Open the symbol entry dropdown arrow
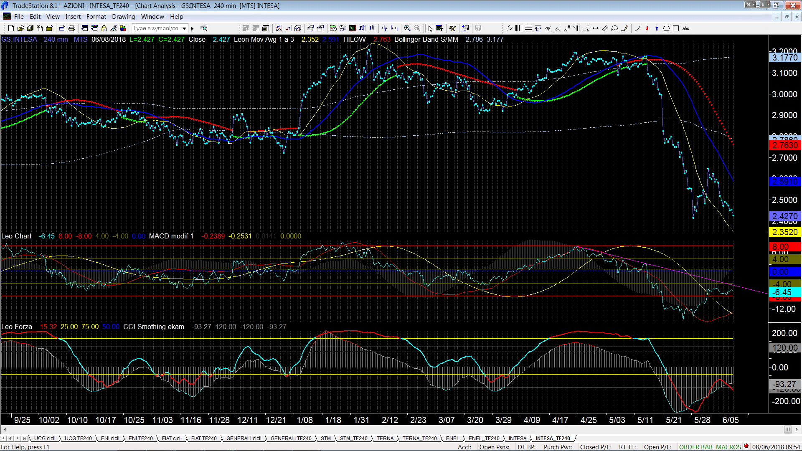Image resolution: width=802 pixels, height=451 pixels. 184,28
